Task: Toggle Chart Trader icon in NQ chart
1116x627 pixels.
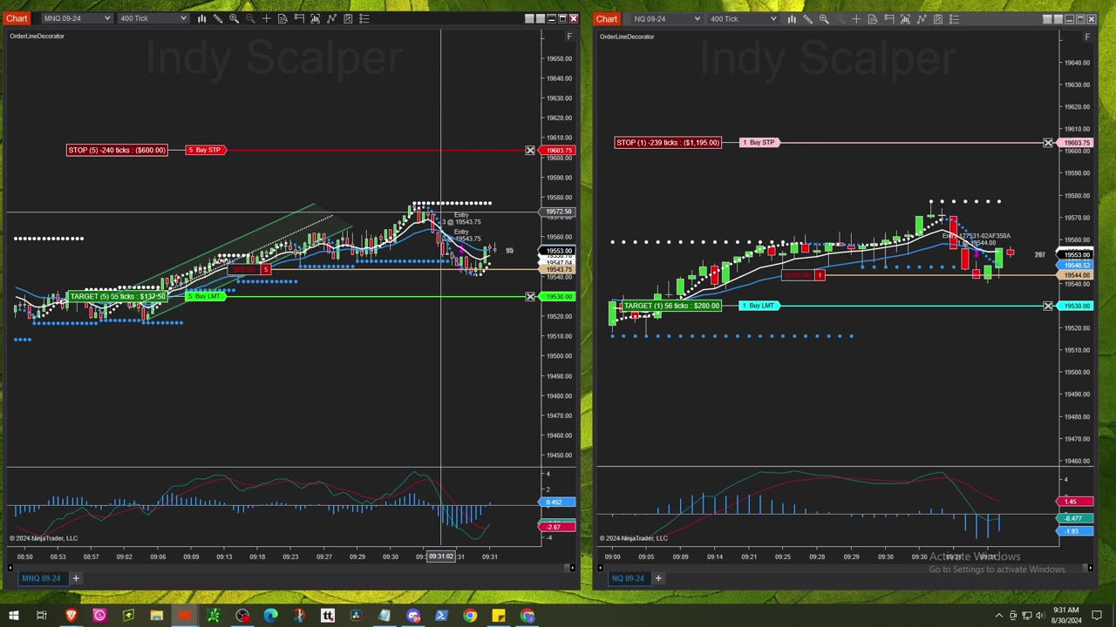Action: [x=889, y=18]
